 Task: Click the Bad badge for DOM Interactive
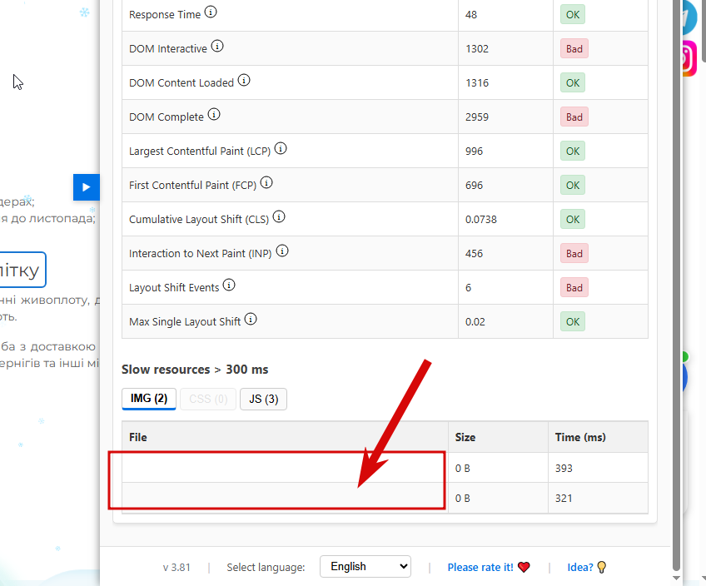click(x=574, y=48)
